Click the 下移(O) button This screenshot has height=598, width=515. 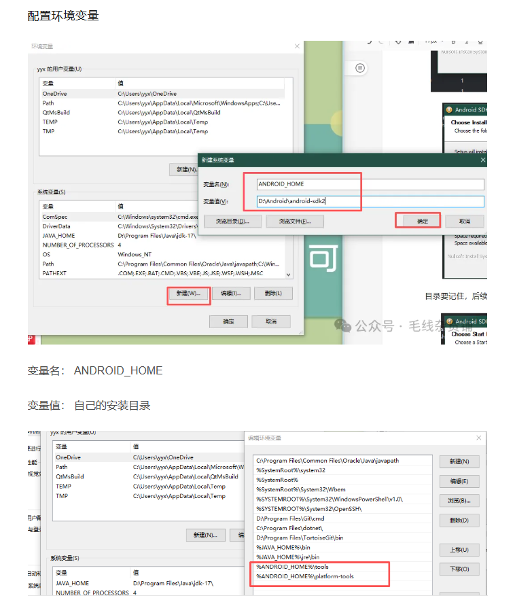(459, 569)
